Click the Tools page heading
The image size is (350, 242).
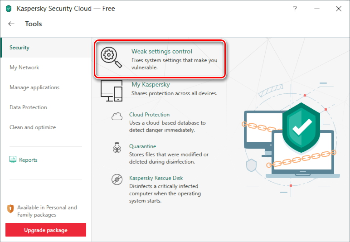(x=33, y=24)
